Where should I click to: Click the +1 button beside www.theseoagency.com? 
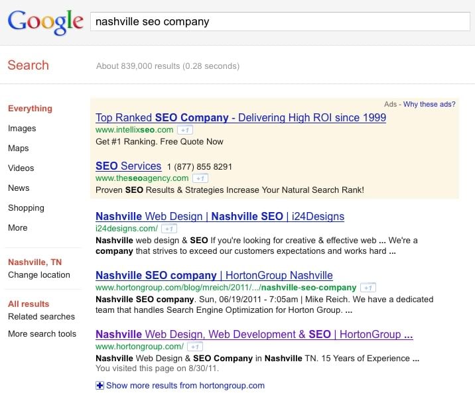(200, 178)
